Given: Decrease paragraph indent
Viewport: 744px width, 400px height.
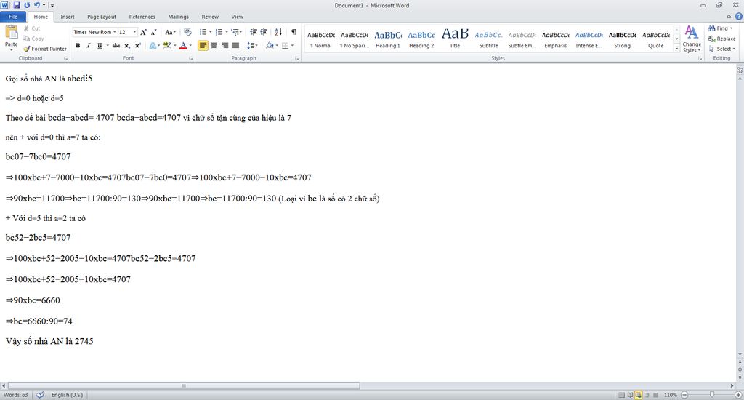Looking at the screenshot, I should point(254,32).
